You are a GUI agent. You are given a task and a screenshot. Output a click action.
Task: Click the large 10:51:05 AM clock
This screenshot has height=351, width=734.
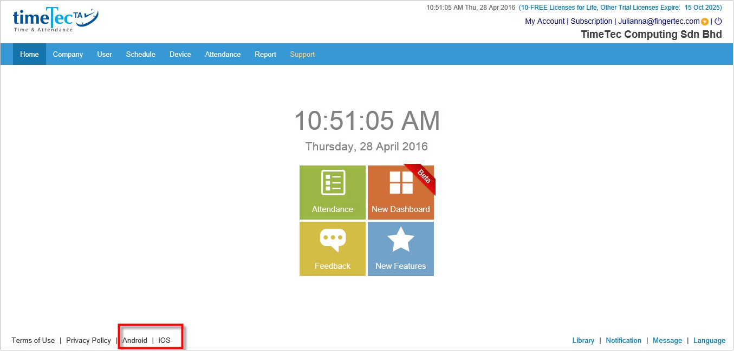click(367, 121)
